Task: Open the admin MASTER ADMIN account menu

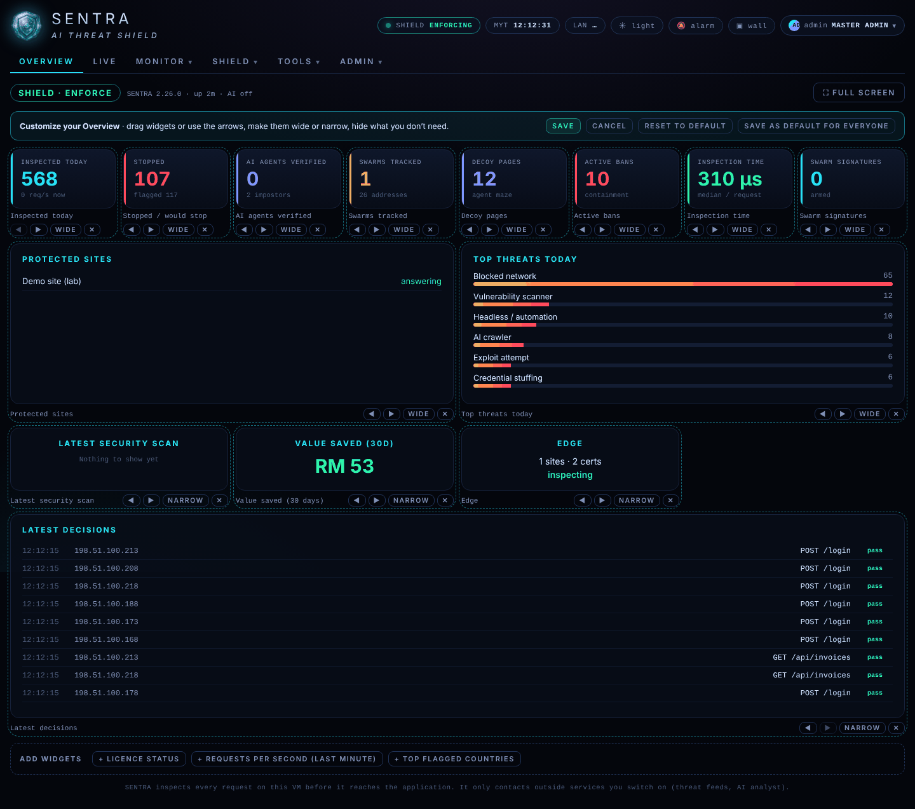Action: click(x=843, y=25)
